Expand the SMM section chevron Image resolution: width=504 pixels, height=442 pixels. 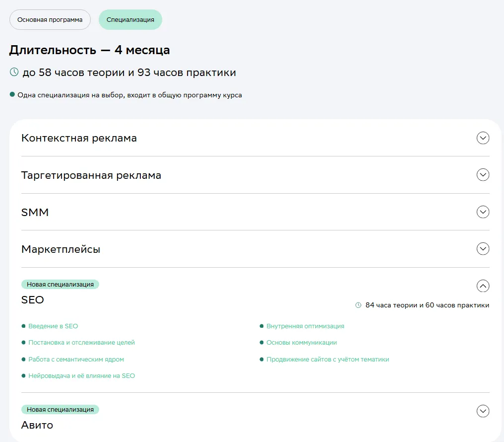click(x=483, y=212)
